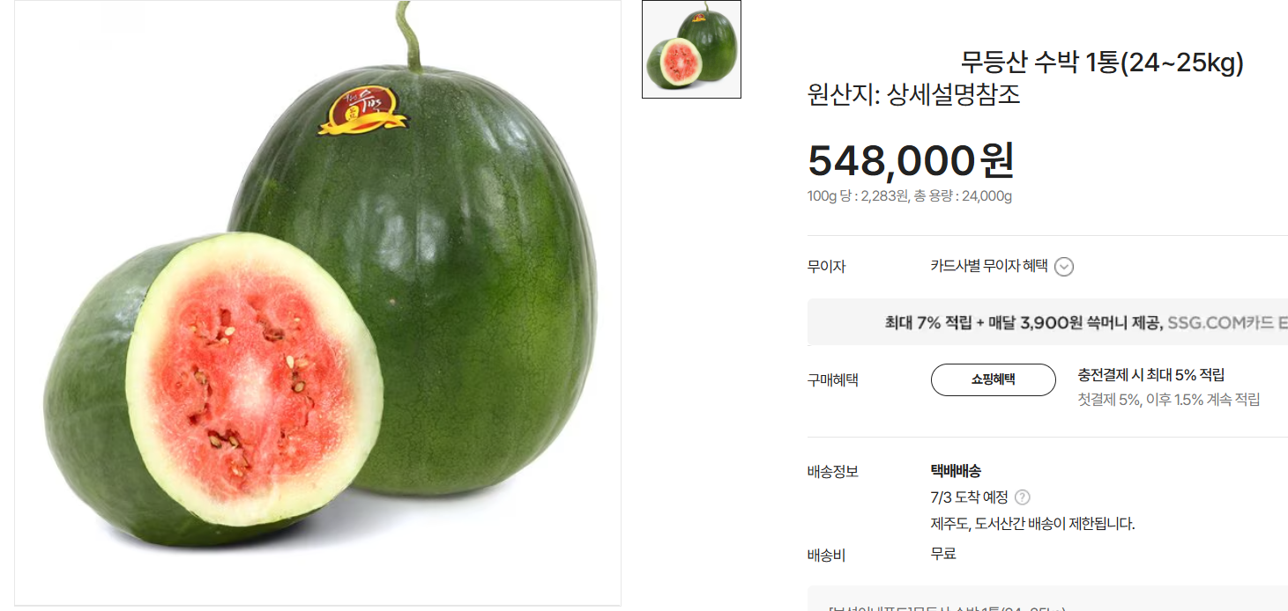Click the 택배배송 delivery label
This screenshot has width=1288, height=611.
click(x=956, y=471)
